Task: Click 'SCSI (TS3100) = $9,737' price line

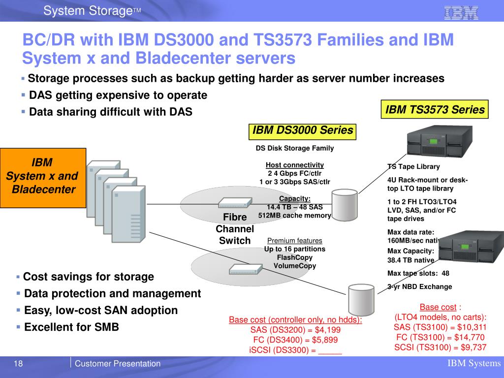Action: 440,347
